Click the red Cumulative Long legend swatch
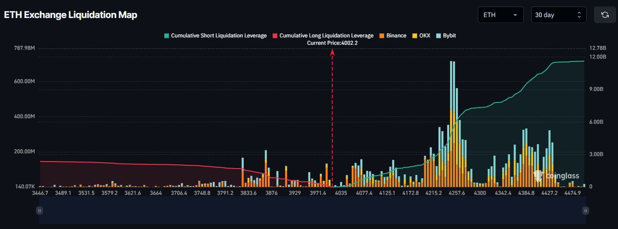618x229 pixels. point(275,36)
